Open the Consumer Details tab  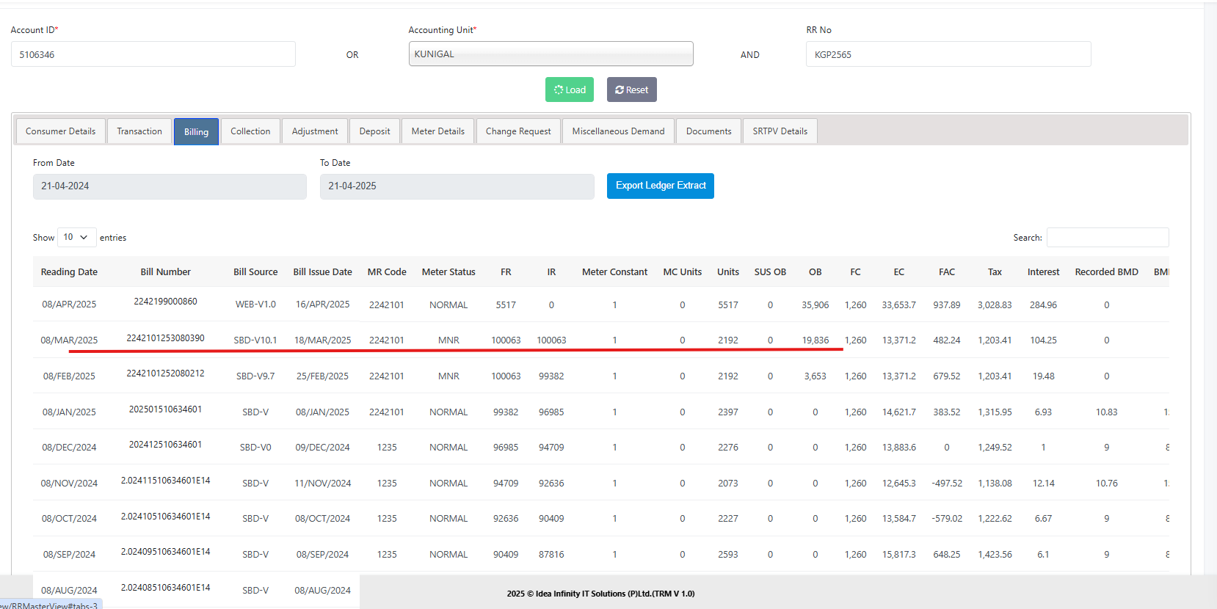[x=61, y=131]
